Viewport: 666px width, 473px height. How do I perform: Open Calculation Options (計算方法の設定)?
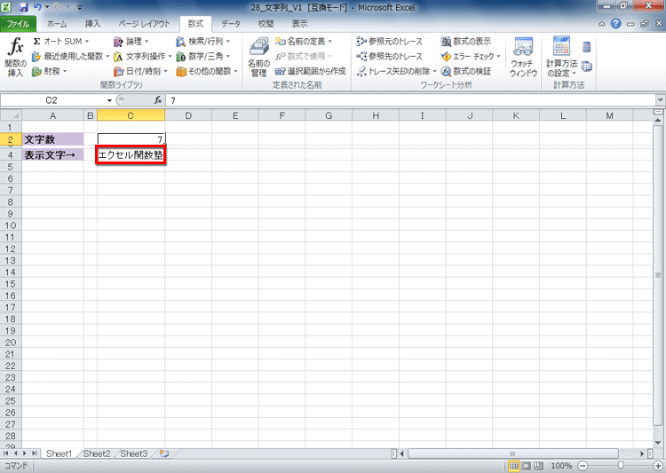click(x=561, y=58)
